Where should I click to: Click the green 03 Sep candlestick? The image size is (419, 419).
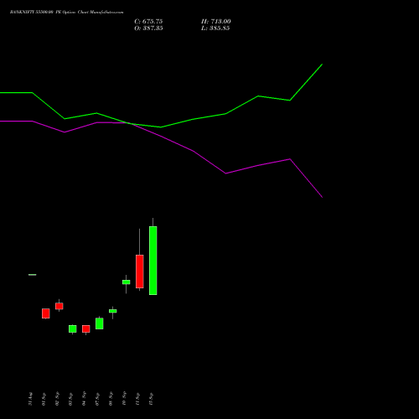point(73,328)
